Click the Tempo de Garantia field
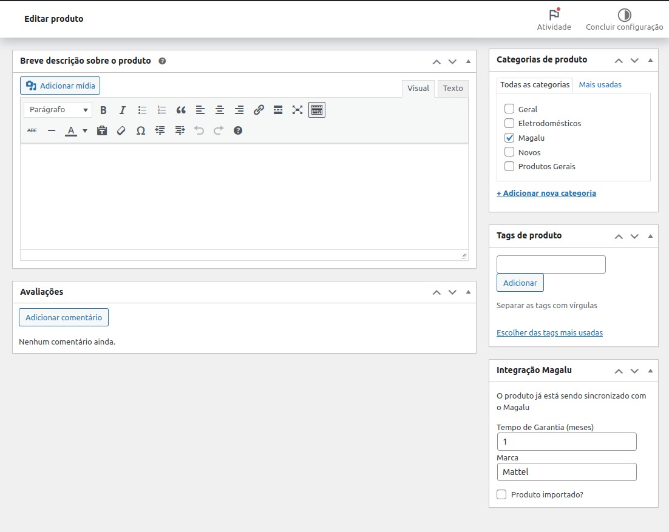This screenshot has height=532, width=669. (566, 442)
